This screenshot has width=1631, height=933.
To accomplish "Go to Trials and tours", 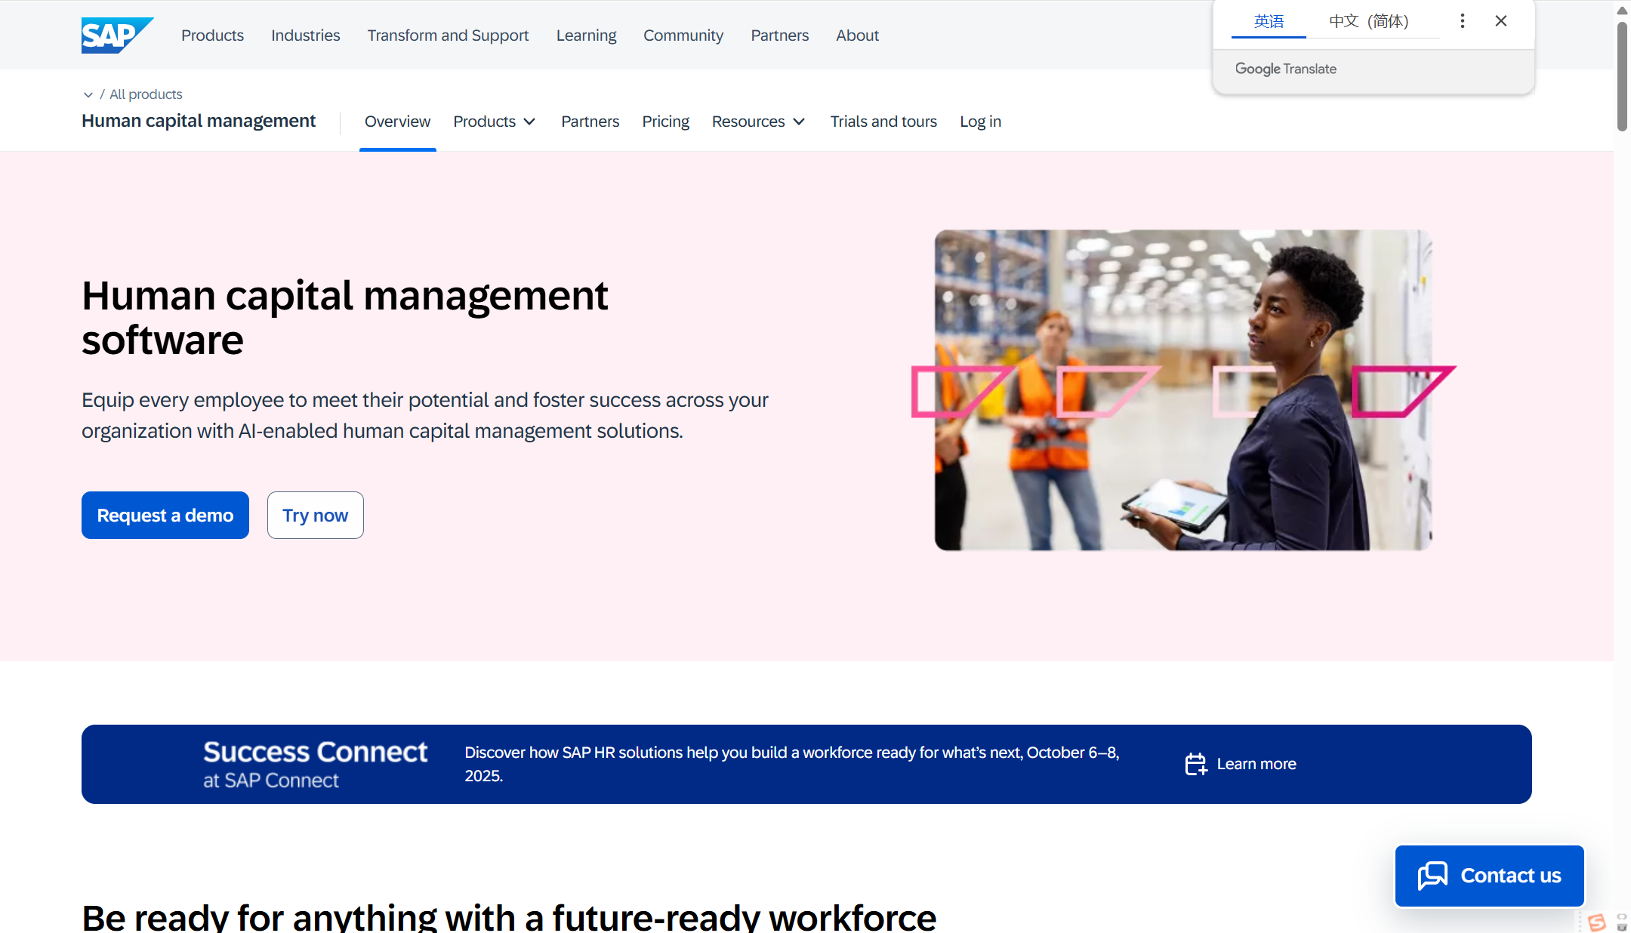I will click(x=883, y=122).
